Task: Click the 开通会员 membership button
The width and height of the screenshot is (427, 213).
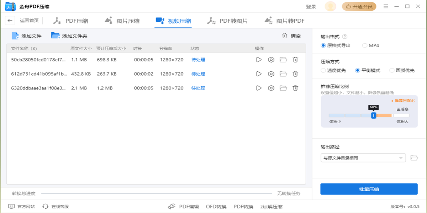Action: pos(359,6)
